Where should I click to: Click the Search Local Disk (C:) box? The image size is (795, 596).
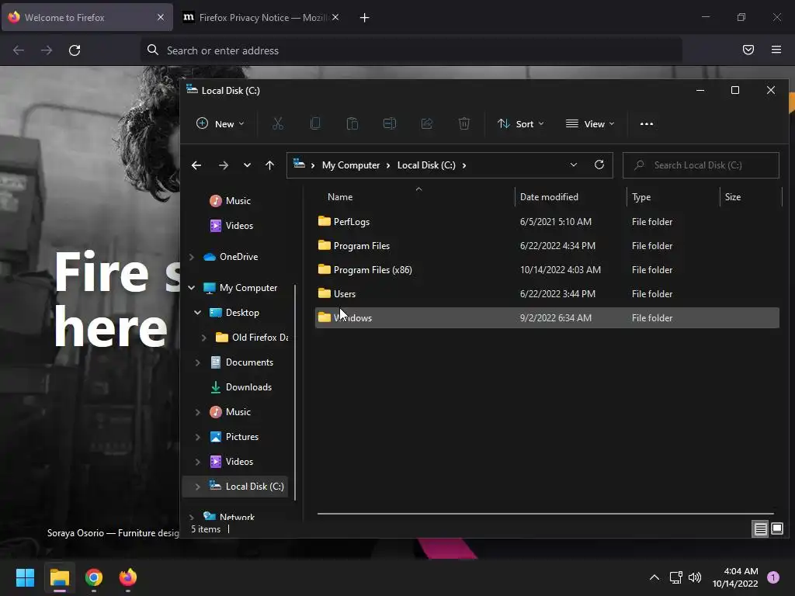tap(701, 165)
